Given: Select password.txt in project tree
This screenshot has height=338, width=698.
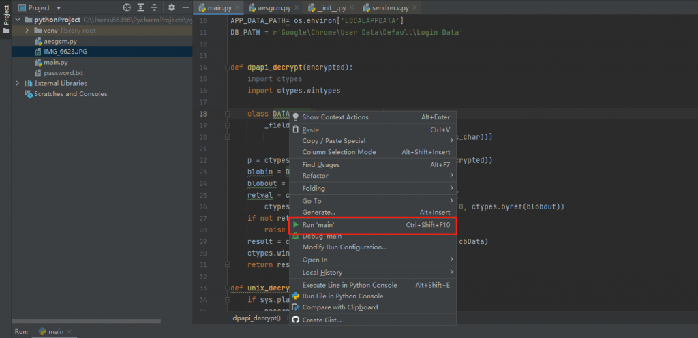Looking at the screenshot, I should tap(63, 73).
